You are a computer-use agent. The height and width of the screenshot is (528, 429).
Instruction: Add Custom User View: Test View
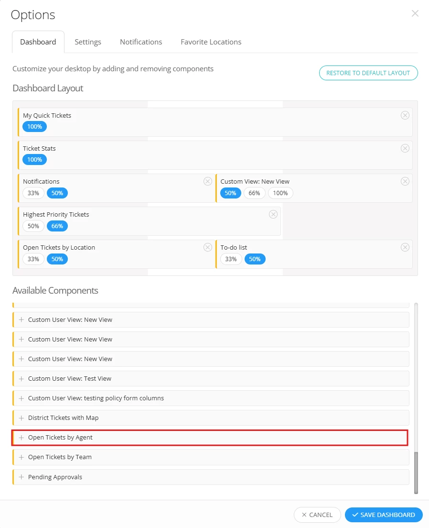(x=21, y=379)
